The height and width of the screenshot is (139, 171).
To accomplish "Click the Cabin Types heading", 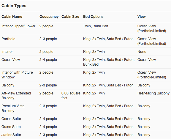I will click(14, 6).
